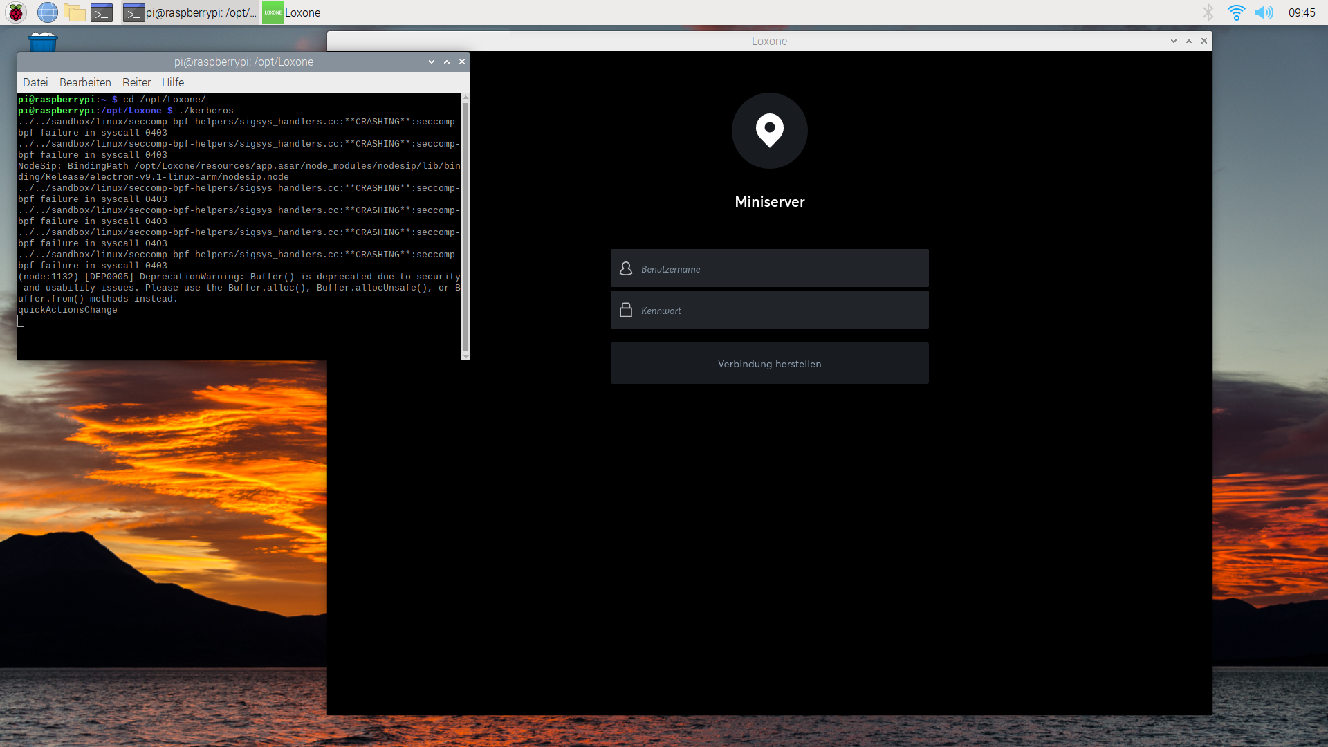Click the Verbindung herstellen button
This screenshot has width=1328, height=747.
point(769,363)
